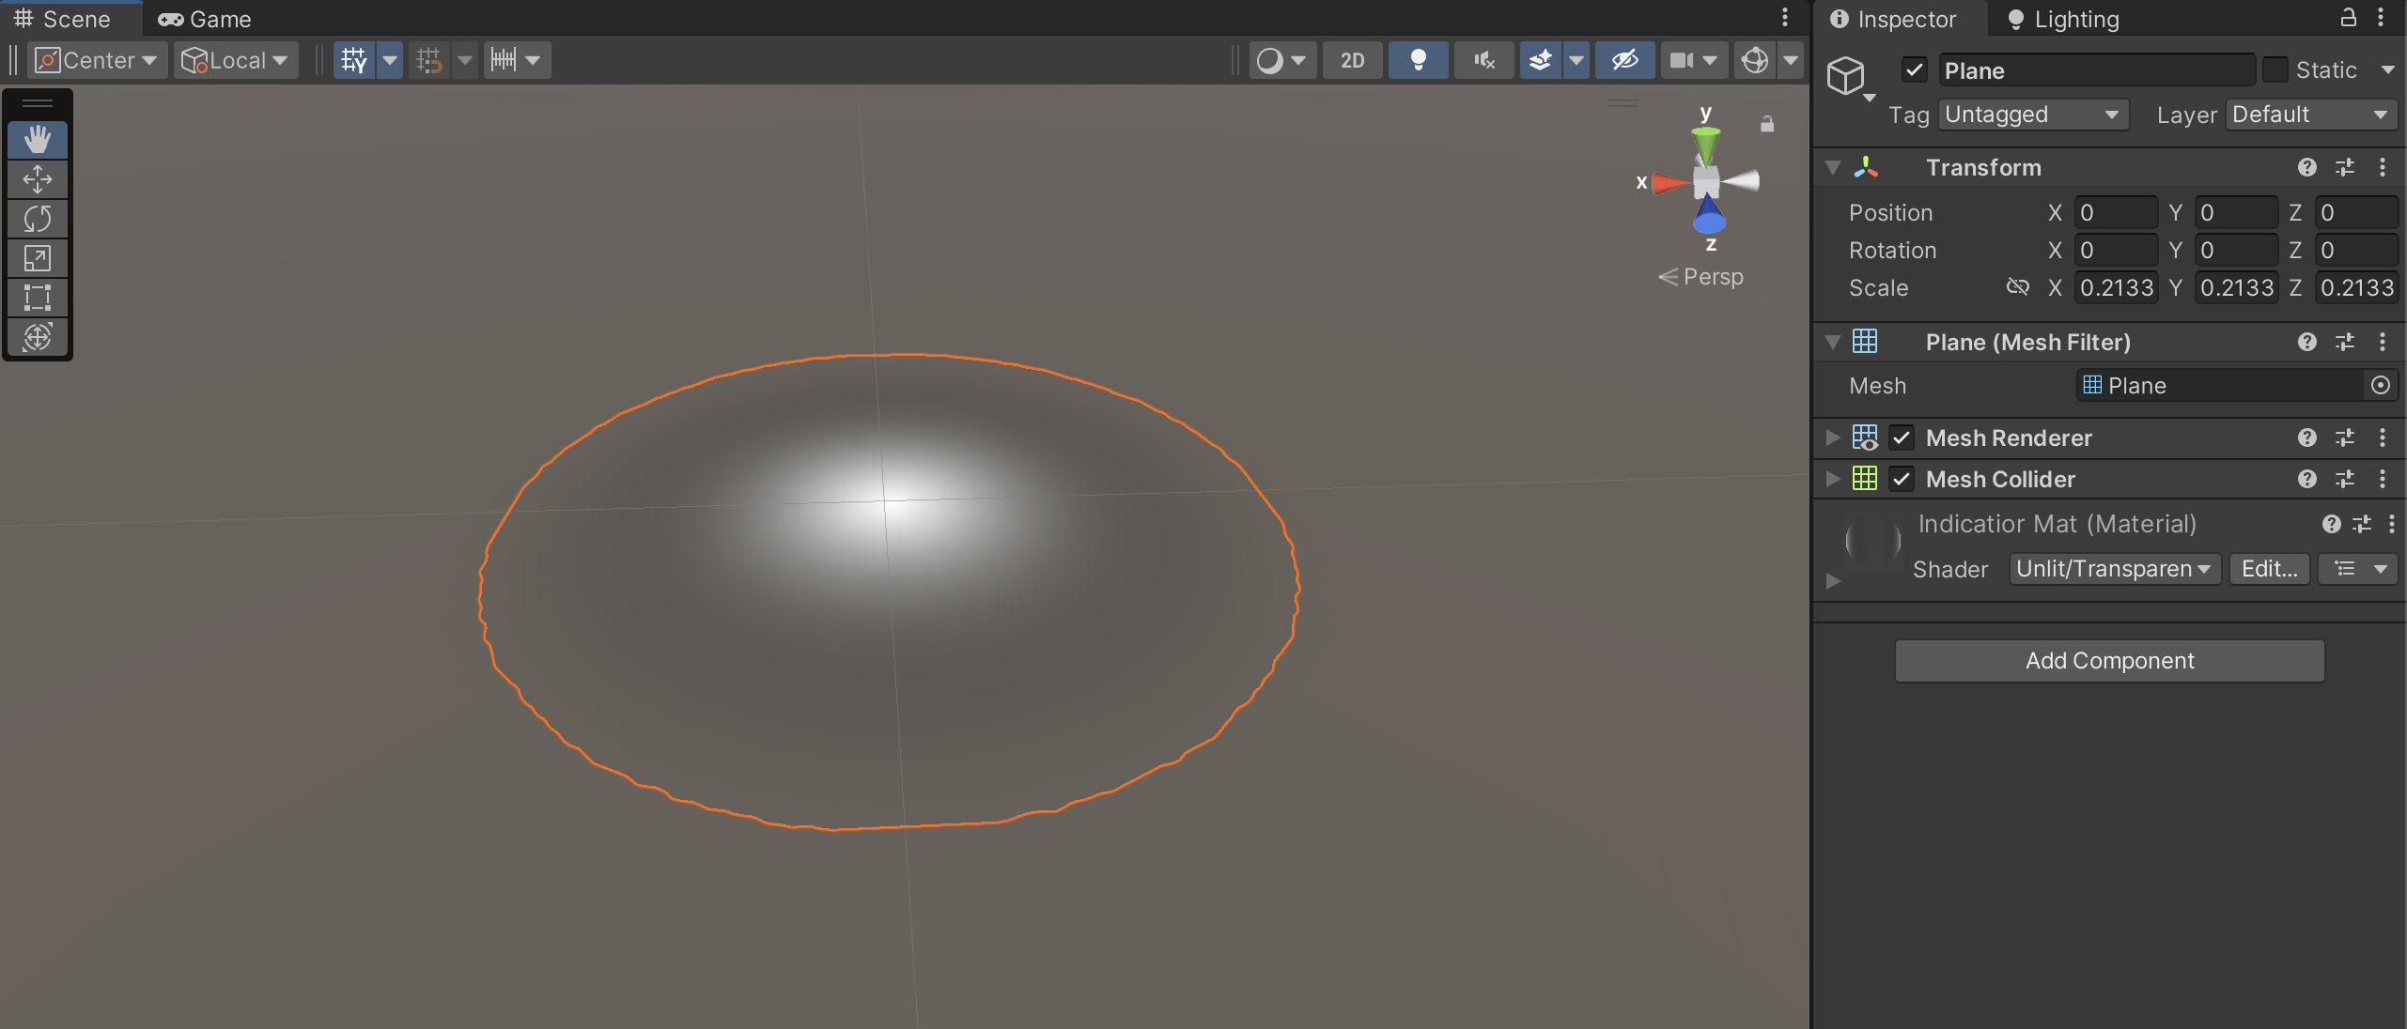Expand the Mesh Collider component
The width and height of the screenshot is (2407, 1029).
[x=1832, y=479]
